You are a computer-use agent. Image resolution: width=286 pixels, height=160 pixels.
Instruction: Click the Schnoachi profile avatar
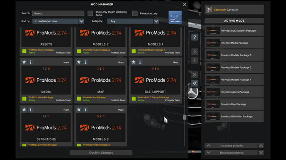[x=209, y=10]
